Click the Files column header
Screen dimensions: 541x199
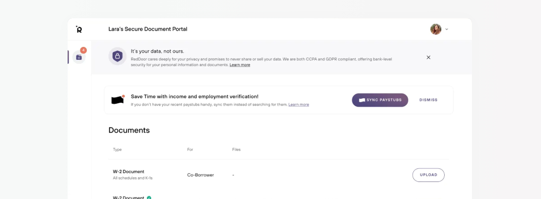point(236,150)
